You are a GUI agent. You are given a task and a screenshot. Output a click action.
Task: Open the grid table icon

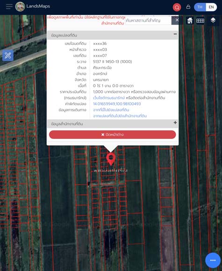coord(201,21)
